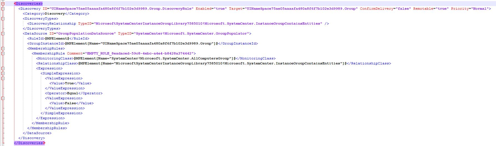Fold the MembershipRules section
The image size is (496, 146).
tap(3, 48)
